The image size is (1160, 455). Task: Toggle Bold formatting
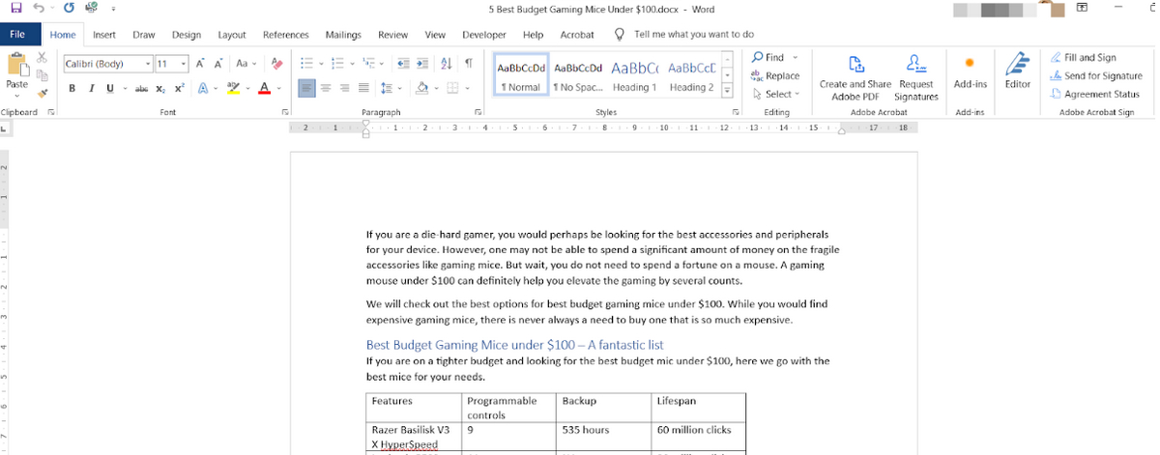(72, 88)
